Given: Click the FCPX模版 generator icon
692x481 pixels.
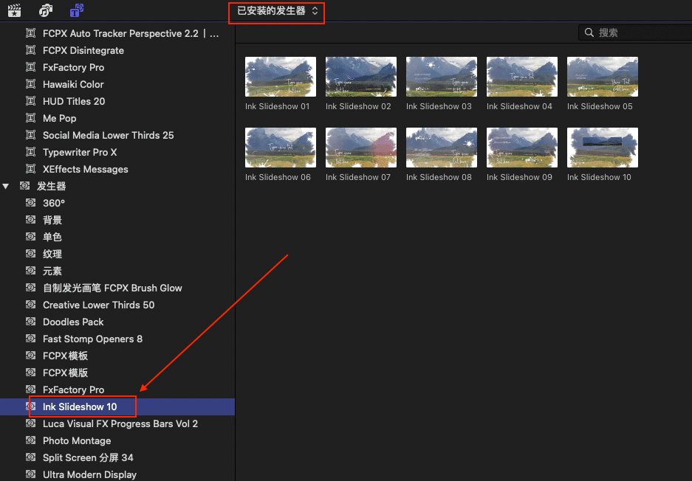Looking at the screenshot, I should pyautogui.click(x=30, y=373).
